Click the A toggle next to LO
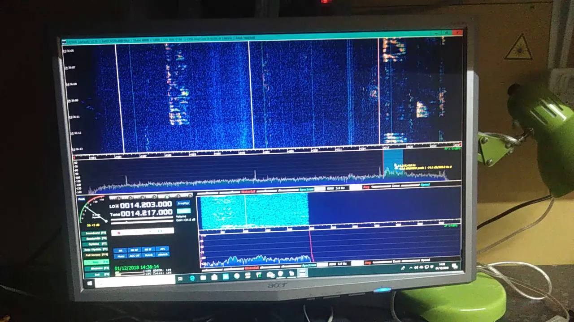The width and height of the screenshot is (574, 322). [117, 206]
